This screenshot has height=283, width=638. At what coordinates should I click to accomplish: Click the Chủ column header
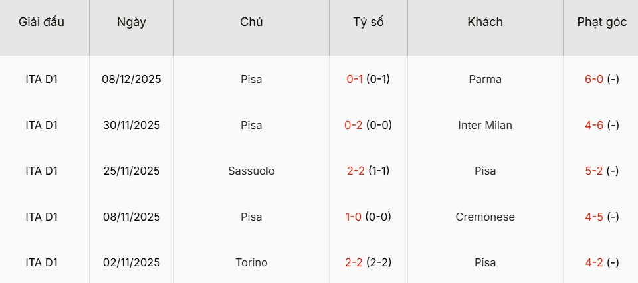(251, 22)
